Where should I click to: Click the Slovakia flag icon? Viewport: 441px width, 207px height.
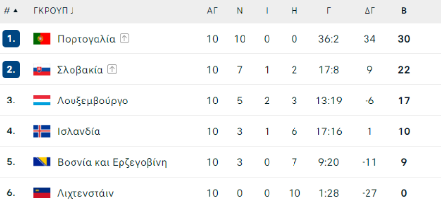tap(42, 70)
